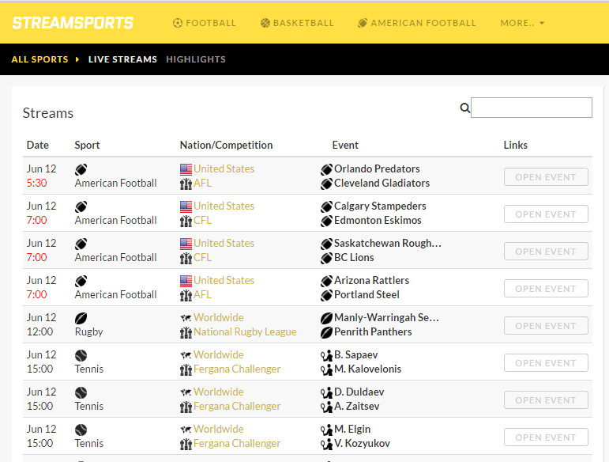
Task: Click competition icon beside National Rugby League
Action: click(186, 332)
